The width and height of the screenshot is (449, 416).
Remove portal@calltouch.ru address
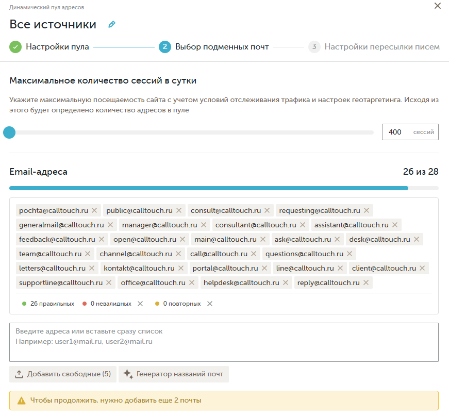264,268
